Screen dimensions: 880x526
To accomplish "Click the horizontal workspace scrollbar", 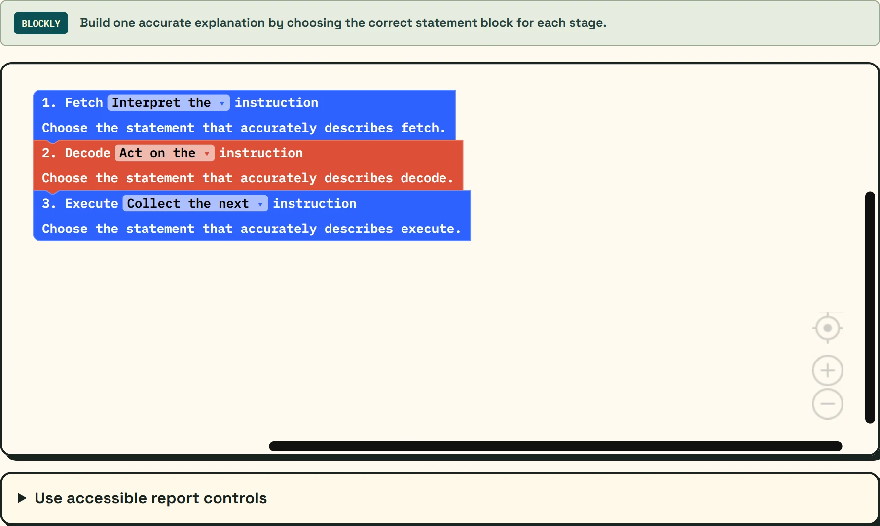I will pos(555,446).
